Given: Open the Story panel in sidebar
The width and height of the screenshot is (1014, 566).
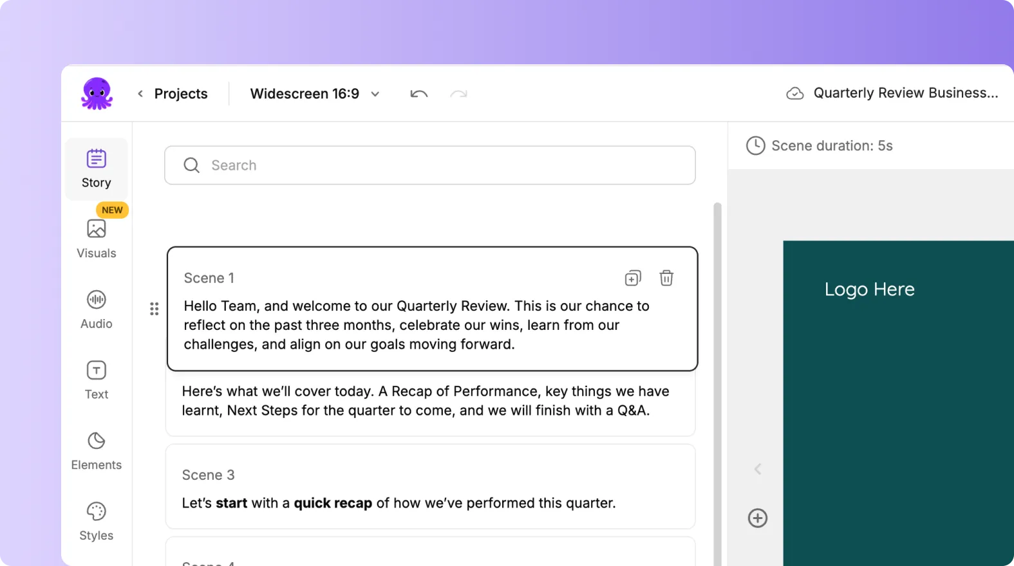Looking at the screenshot, I should (97, 169).
